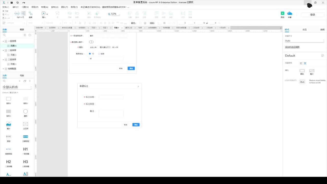
Task: Click the low fidelity mode image icon
Action: [302, 82]
